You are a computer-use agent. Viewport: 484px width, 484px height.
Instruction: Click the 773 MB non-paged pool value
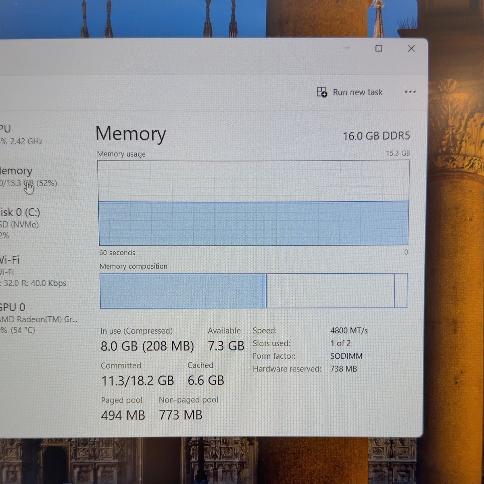pos(181,415)
